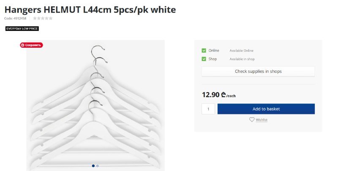The image size is (338, 171).
Task: Click the product code 4912458
Action: 15,18
